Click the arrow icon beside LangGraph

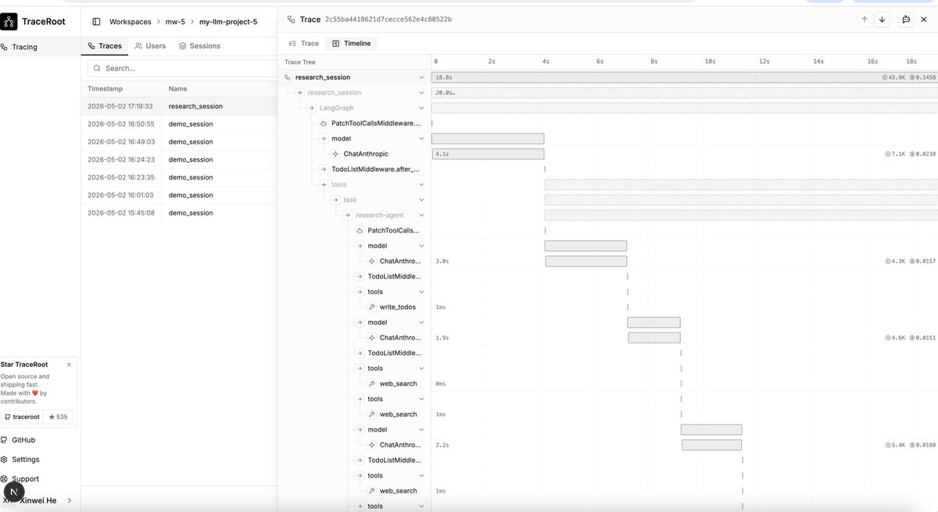tap(312, 108)
